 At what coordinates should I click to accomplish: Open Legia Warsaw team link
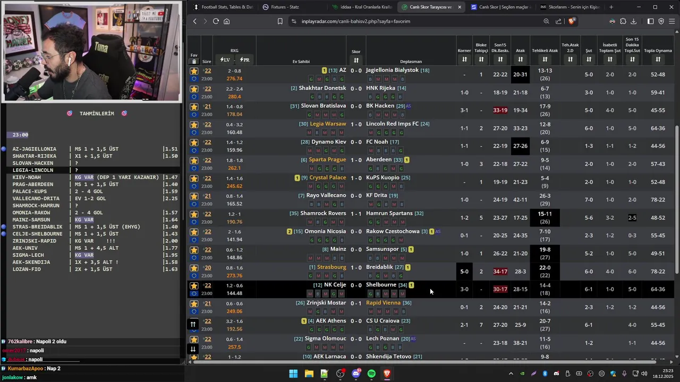[328, 124]
